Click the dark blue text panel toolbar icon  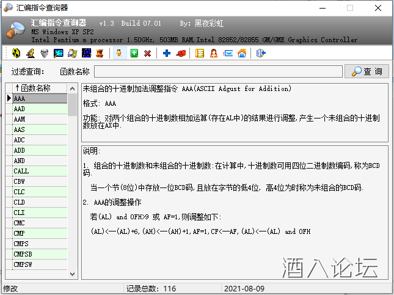(86, 53)
